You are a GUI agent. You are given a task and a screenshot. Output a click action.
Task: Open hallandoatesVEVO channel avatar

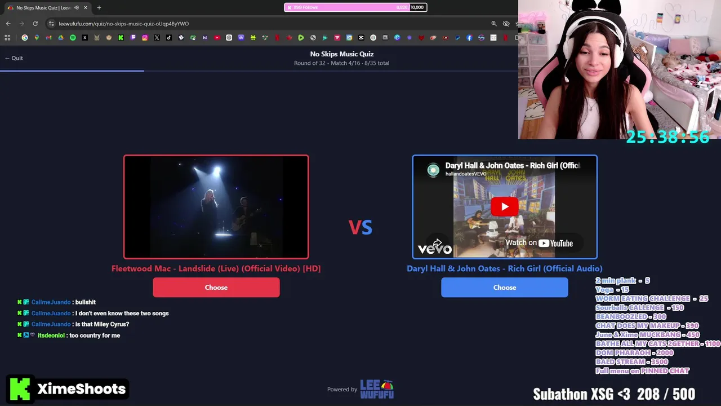coord(433,170)
